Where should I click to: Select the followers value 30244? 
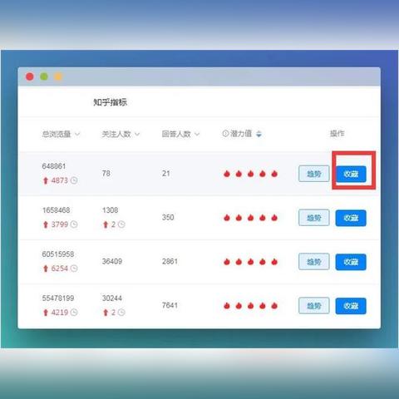click(112, 298)
